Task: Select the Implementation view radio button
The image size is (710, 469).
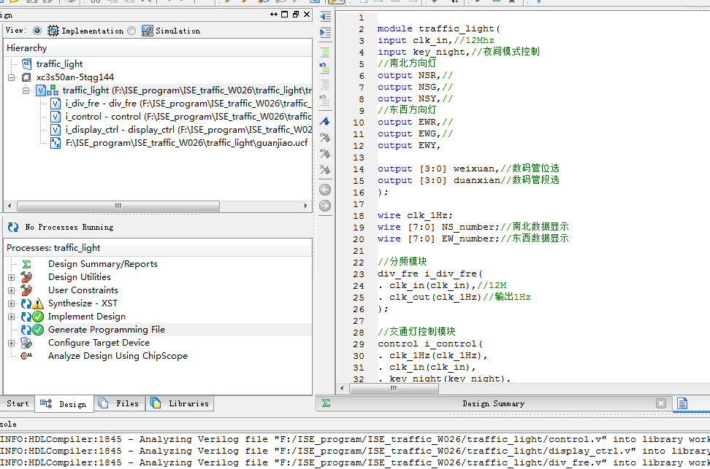Action: [37, 31]
